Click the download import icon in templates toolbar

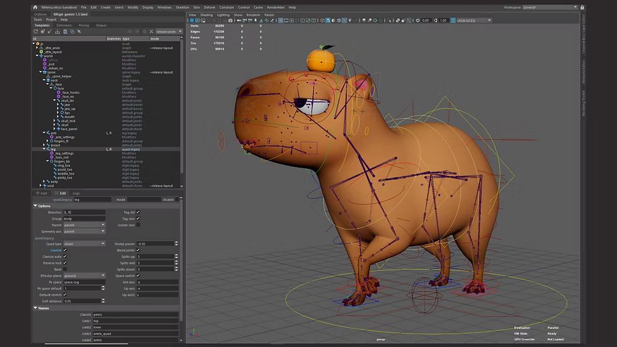click(x=57, y=31)
